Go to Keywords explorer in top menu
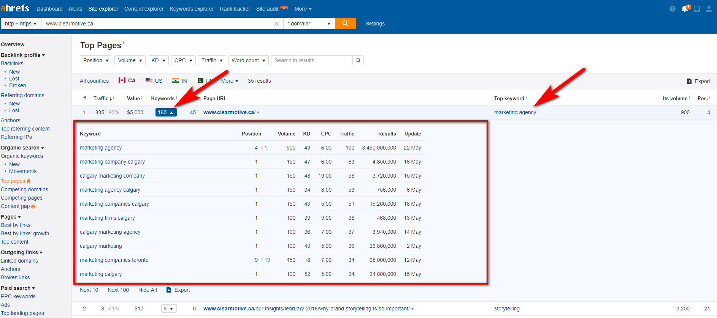This screenshot has height=318, width=717. tap(192, 9)
